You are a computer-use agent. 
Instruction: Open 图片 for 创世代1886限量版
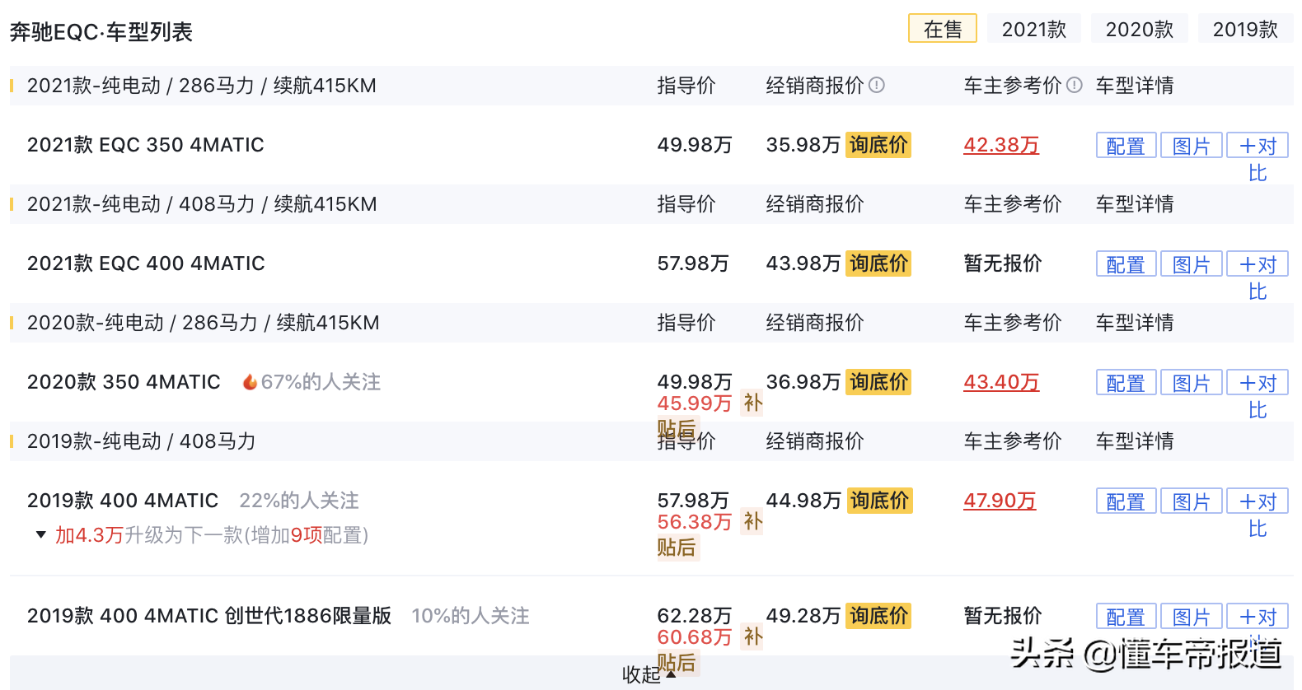point(1191,617)
